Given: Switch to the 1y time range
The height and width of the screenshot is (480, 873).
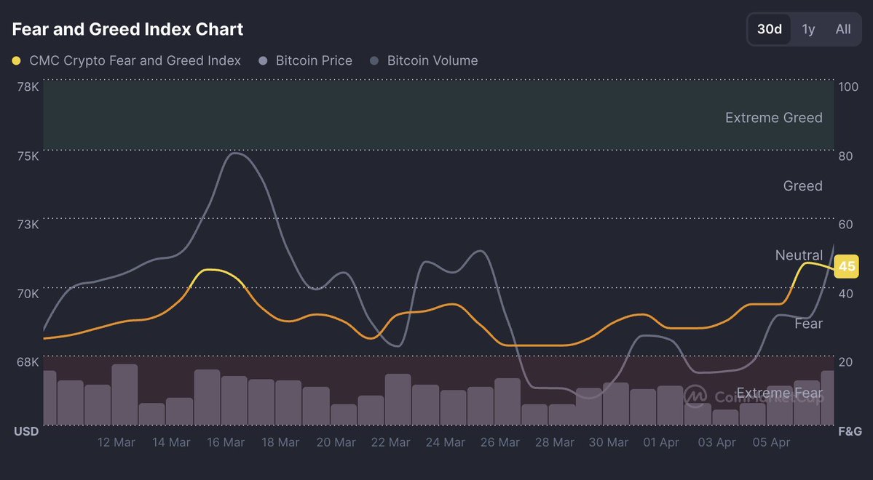Looking at the screenshot, I should pyautogui.click(x=808, y=29).
